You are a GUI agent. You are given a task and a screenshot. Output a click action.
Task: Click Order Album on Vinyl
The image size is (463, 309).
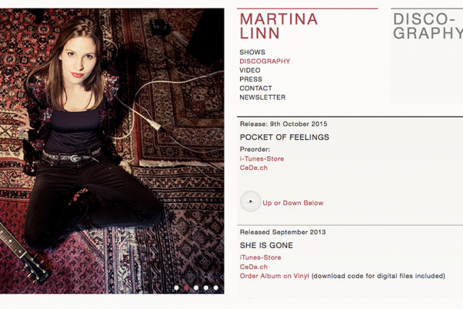pos(274,276)
